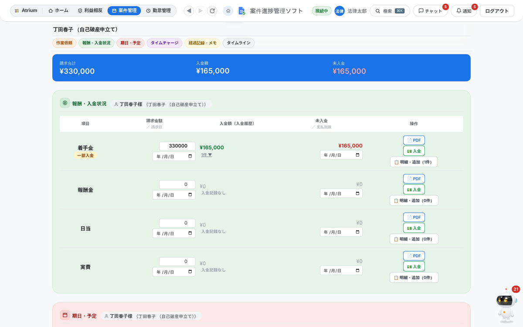Open calendar picker for 着手金 支払期限

(357, 155)
